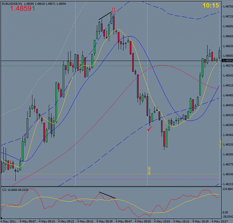Click the -28.0342 indicator scale value
233x223 pixels.
pos(228,216)
